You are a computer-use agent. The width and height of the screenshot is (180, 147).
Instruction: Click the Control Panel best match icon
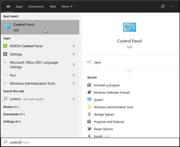(x=7, y=27)
